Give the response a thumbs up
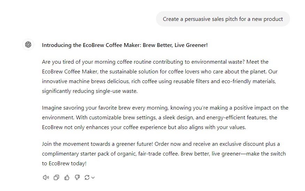The image size is (305, 191). (67, 177)
